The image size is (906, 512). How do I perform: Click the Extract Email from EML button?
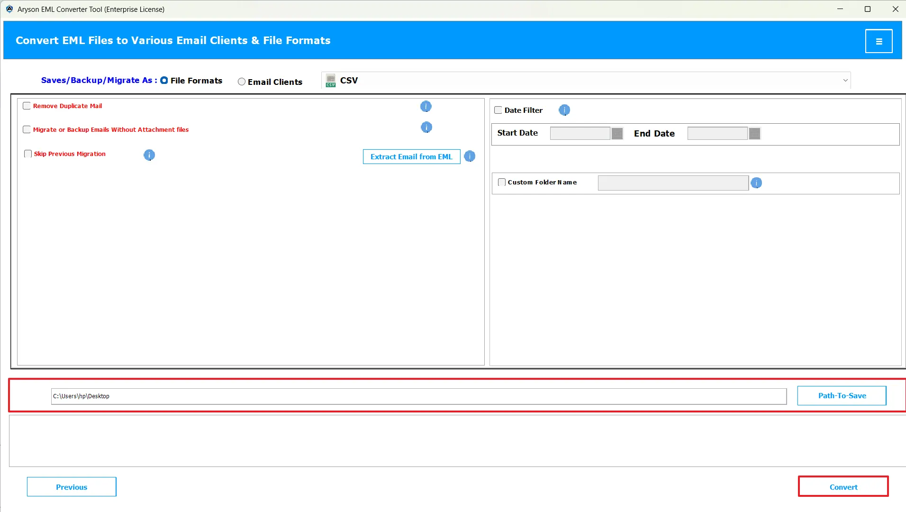pyautogui.click(x=411, y=157)
